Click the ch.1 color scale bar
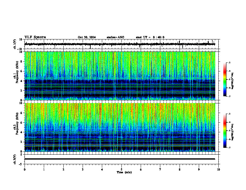The width and height of the screenshot is (246, 190). click(x=225, y=79)
